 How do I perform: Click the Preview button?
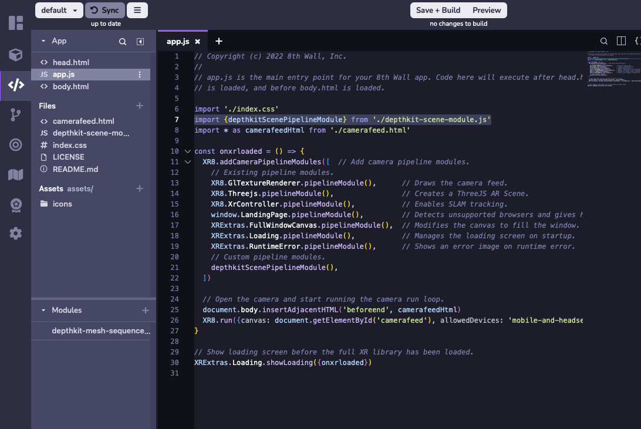pyautogui.click(x=487, y=10)
